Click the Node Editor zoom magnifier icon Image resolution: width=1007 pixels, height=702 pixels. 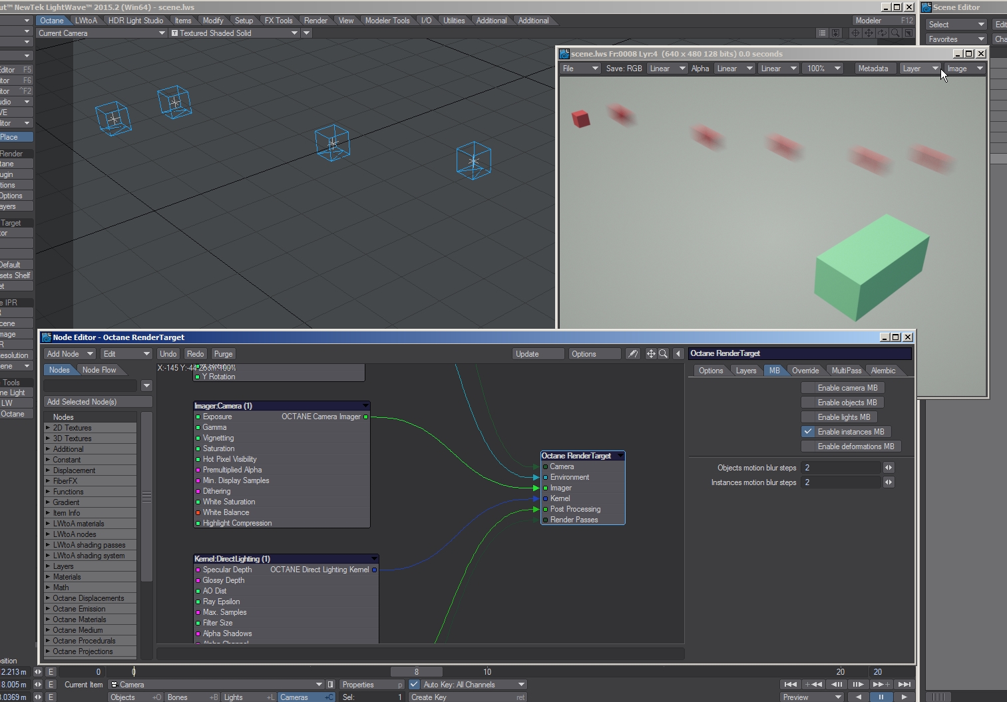tap(663, 354)
